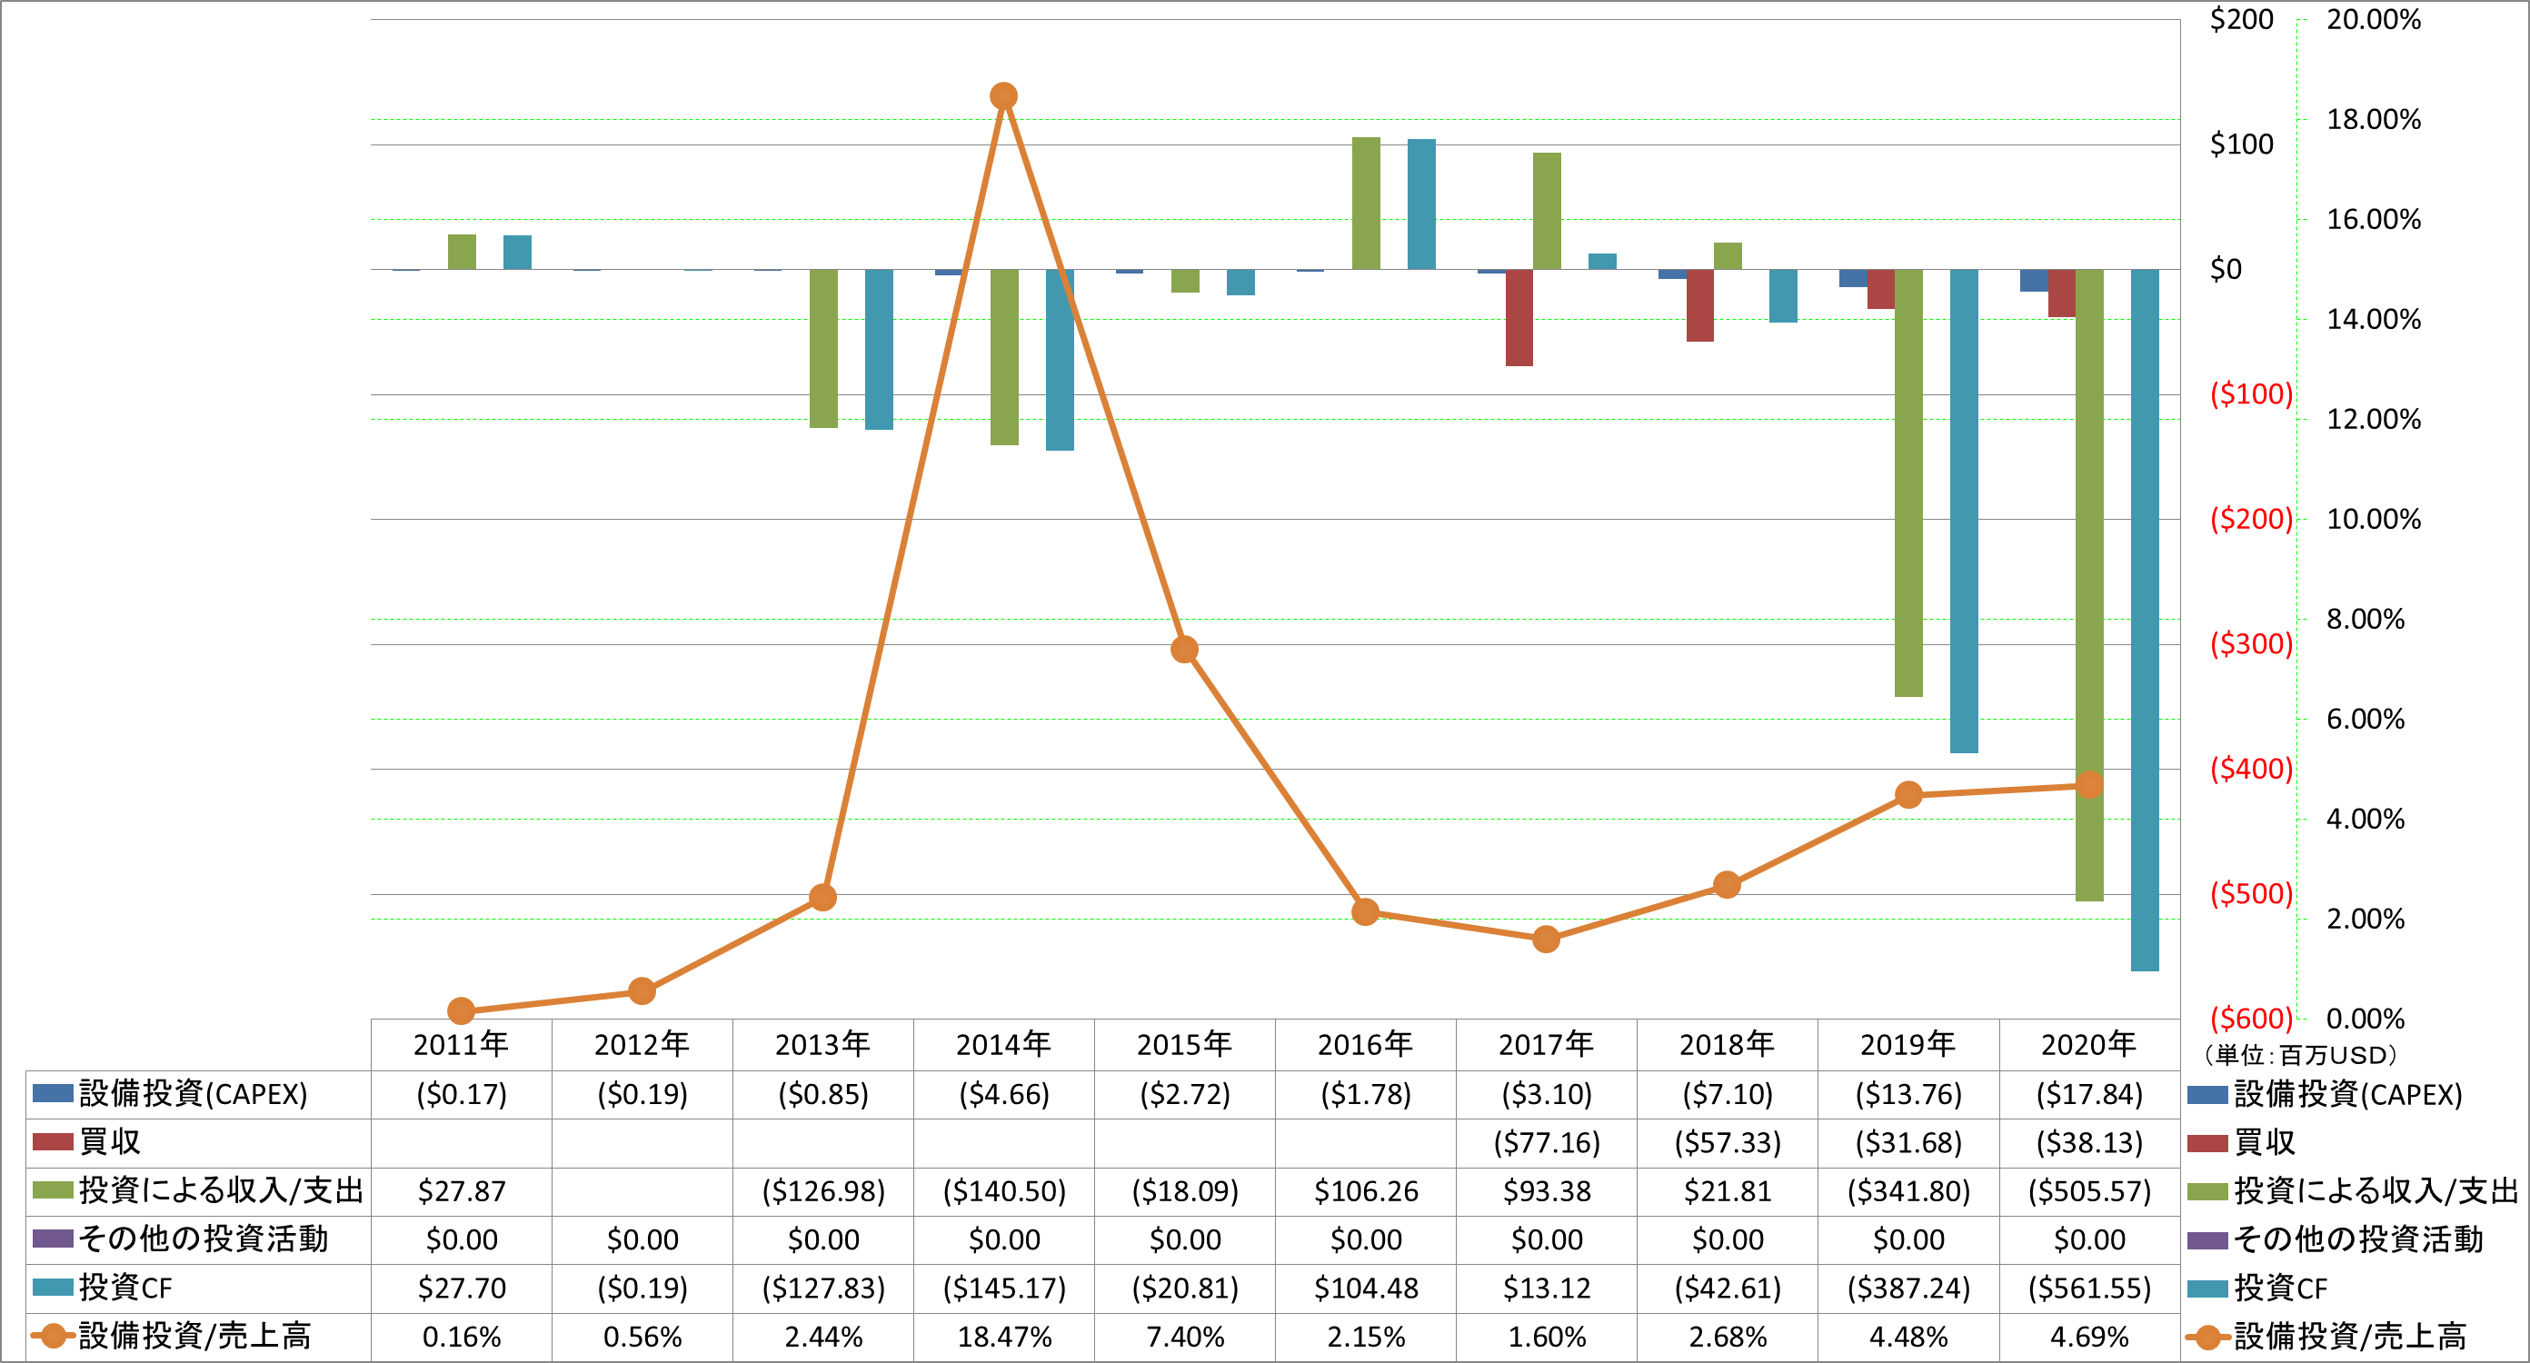Click the ($57.33) 買収 cell
Viewport: 2530px width, 1363px height.
click(1728, 1142)
